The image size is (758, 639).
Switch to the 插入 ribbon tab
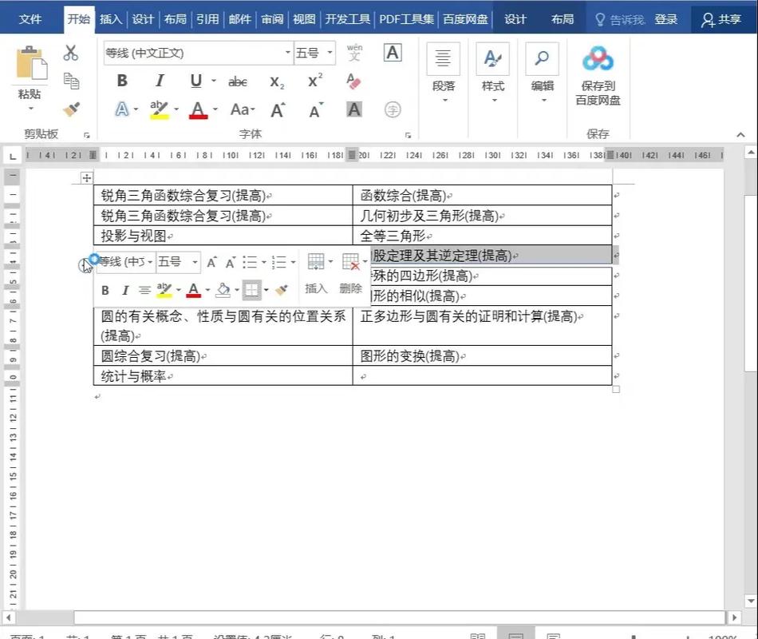coord(111,18)
